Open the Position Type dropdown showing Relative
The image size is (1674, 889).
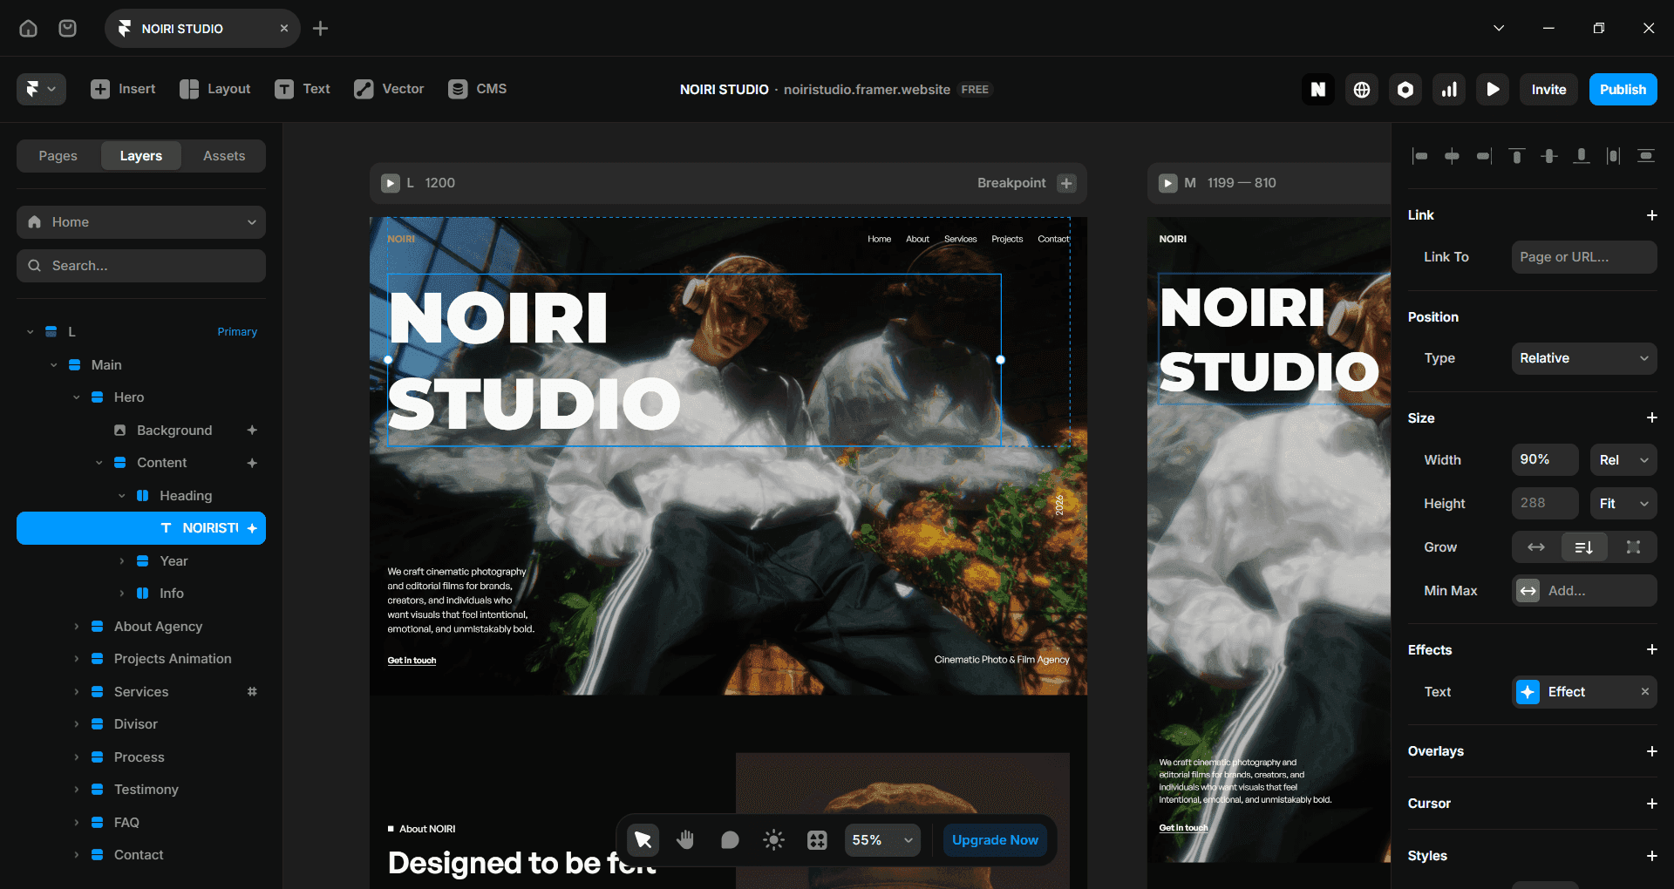1583,358
